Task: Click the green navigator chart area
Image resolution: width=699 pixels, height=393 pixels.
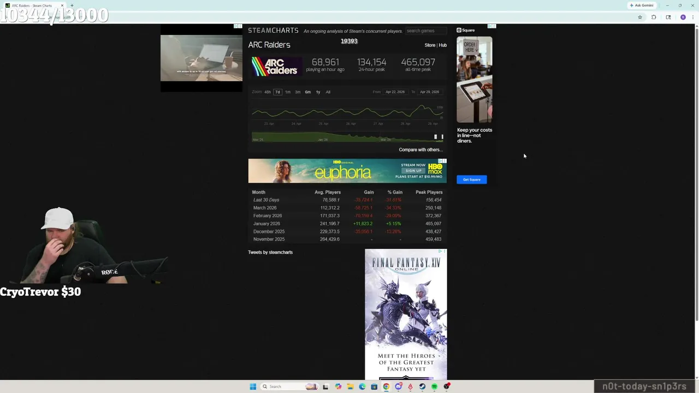Action: point(347,137)
